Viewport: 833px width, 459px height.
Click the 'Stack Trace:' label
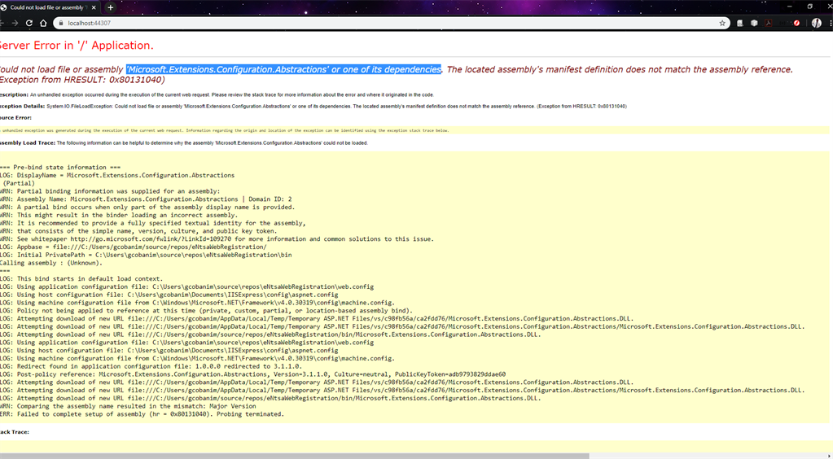point(15,432)
